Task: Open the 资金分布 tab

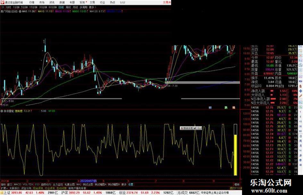Action: coord(26,188)
